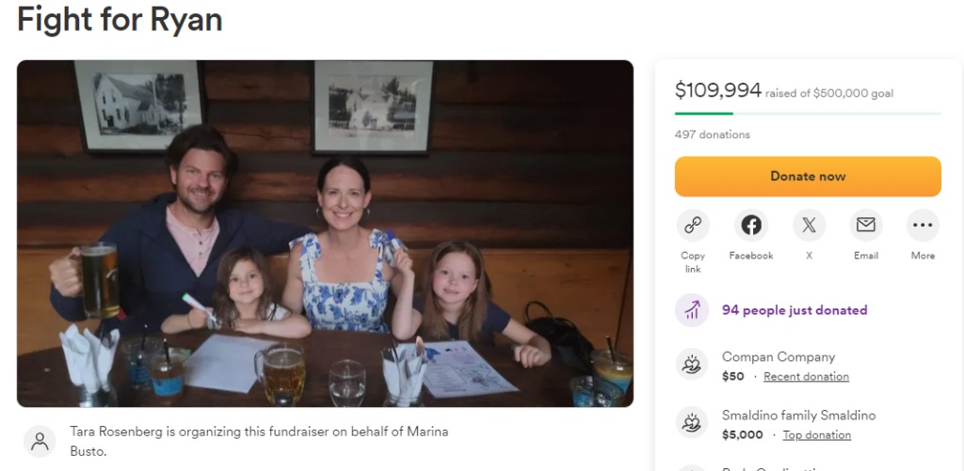Screen dimensions: 964x471
Task: Click the fundraising progress bar
Action: click(808, 114)
